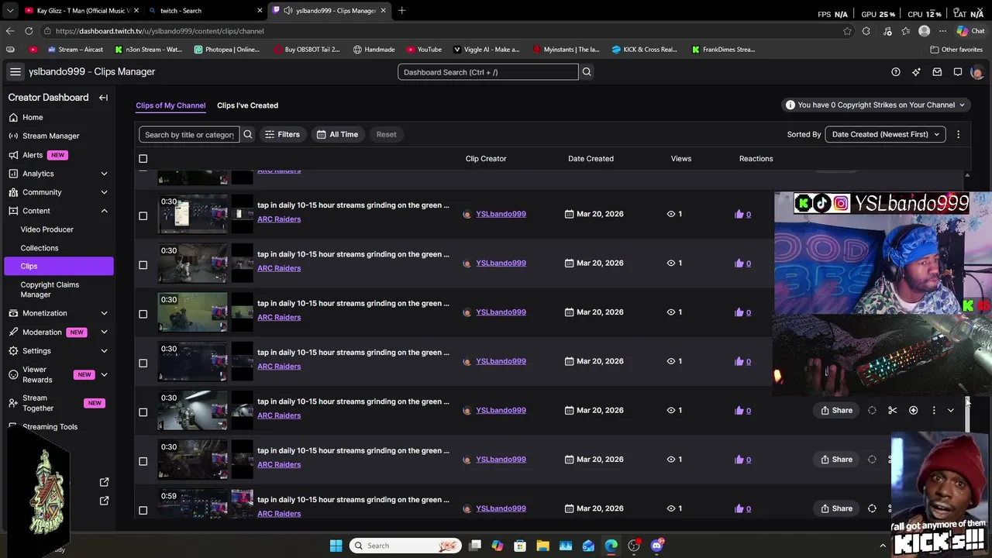Open the profile avatar menu
The image size is (992, 558).
coord(976,72)
